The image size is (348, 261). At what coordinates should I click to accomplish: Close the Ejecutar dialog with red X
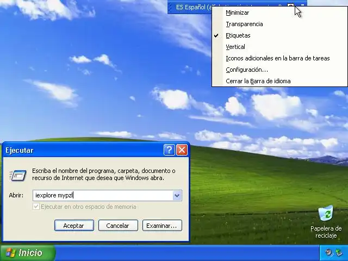(182, 150)
